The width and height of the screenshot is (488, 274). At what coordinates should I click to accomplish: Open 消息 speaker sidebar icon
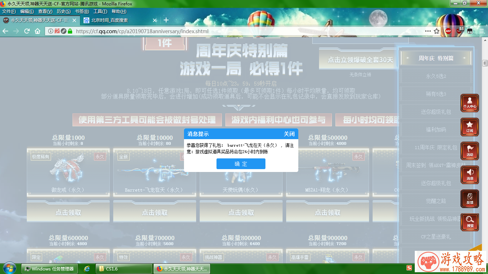pyautogui.click(x=469, y=175)
